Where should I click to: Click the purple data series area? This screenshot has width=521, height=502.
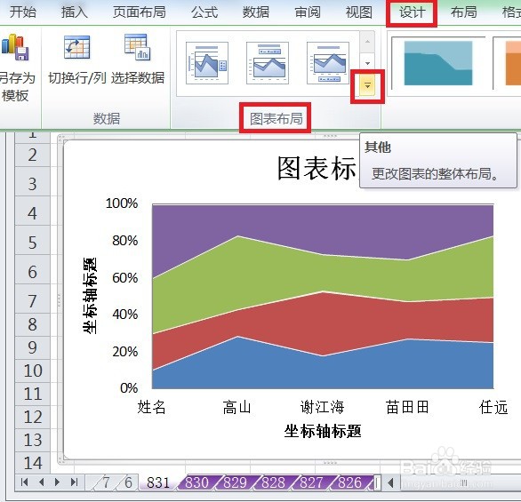[x=323, y=229]
